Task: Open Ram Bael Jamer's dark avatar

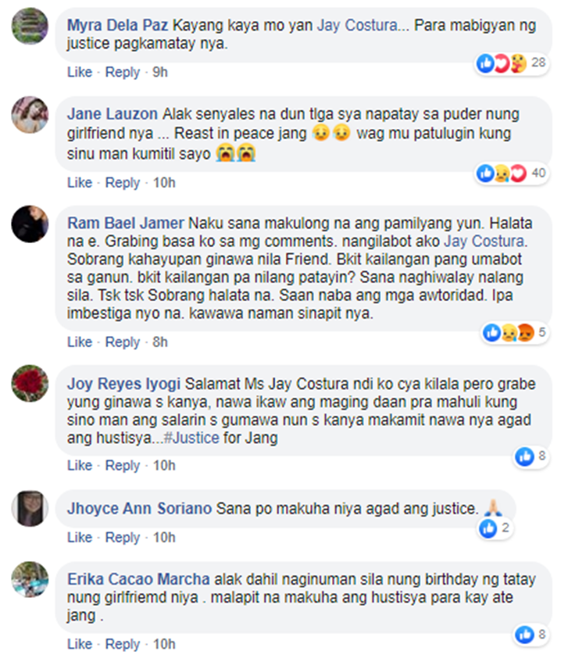Action: (x=30, y=224)
